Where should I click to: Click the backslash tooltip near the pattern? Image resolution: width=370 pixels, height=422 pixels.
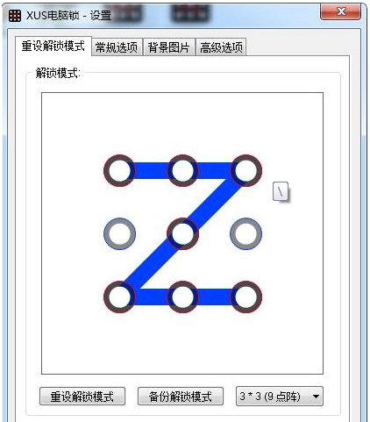click(x=281, y=191)
